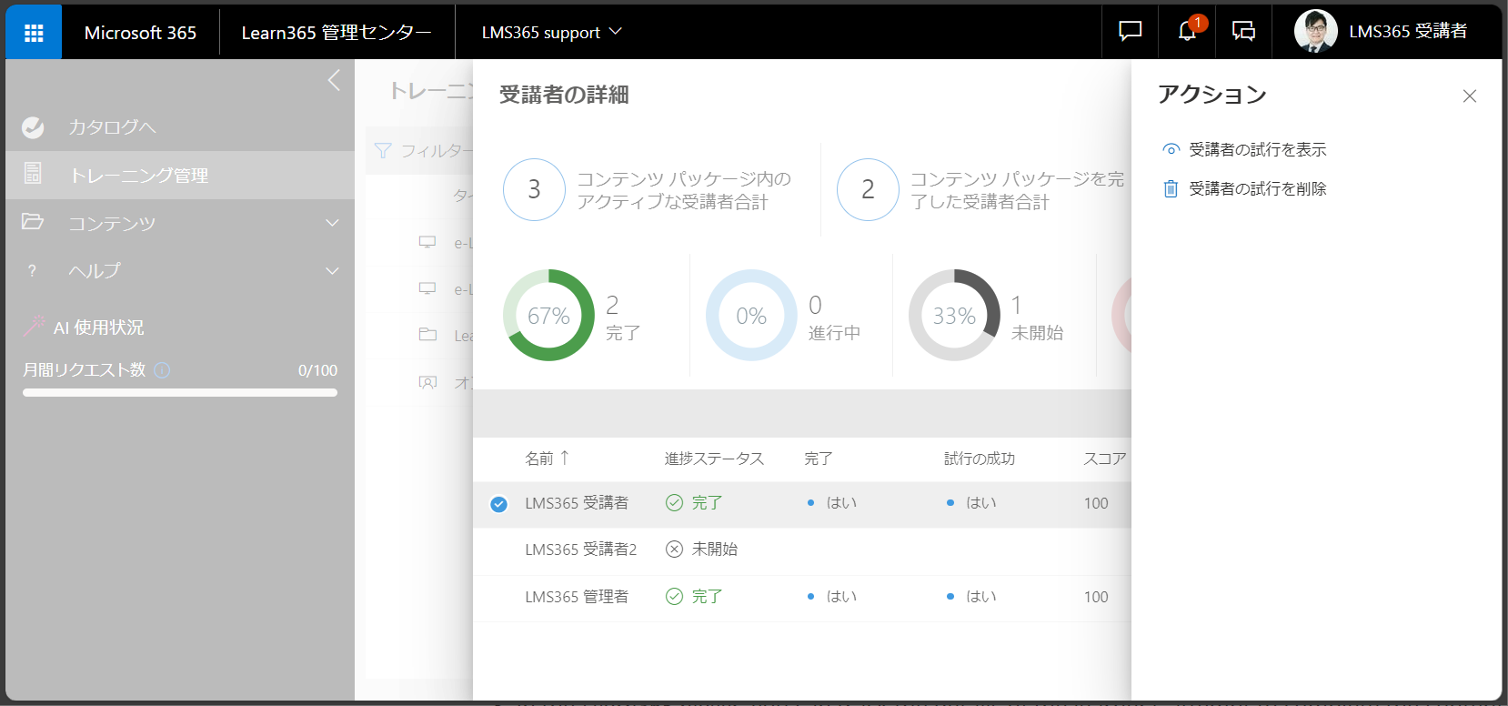Close the アクション panel
1508x706 pixels.
coord(1469,96)
